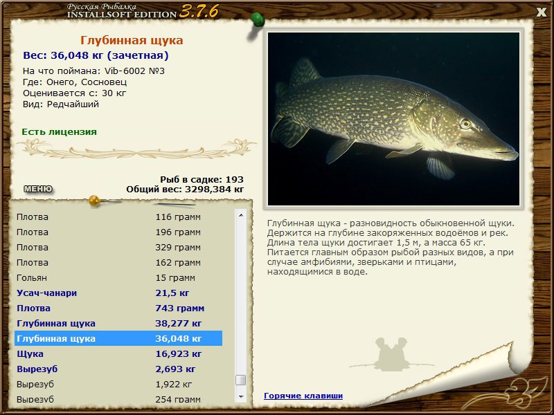Click the deep pike photo
Viewport: 554px width, 415px height.
click(x=393, y=119)
